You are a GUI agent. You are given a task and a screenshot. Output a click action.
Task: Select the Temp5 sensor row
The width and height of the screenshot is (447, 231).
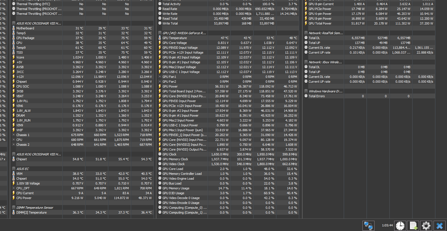pos(82,33)
